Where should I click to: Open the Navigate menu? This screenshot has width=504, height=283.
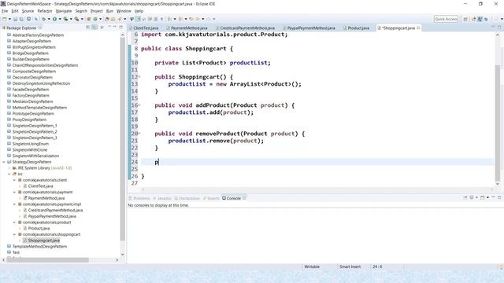tap(64, 11)
